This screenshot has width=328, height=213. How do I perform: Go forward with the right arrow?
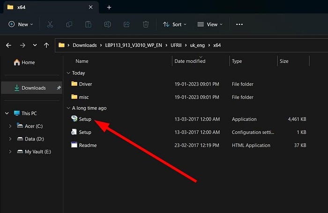tap(22, 45)
